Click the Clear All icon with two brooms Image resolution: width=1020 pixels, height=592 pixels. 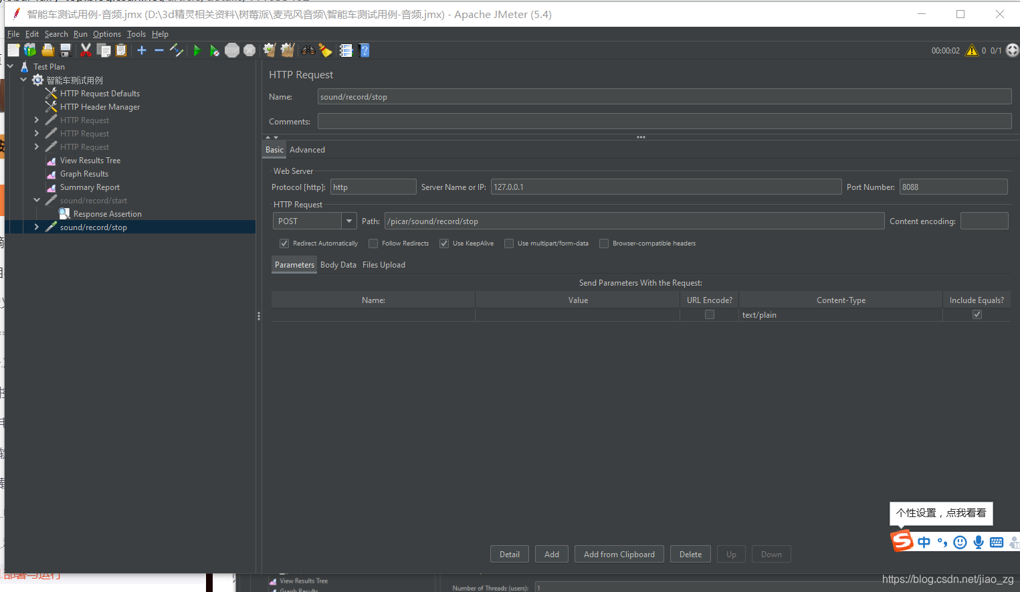(x=288, y=50)
